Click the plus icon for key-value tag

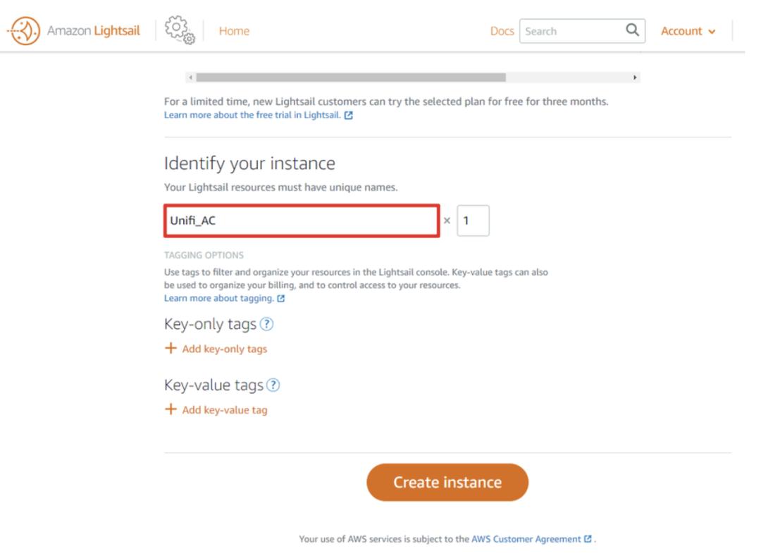[171, 409]
